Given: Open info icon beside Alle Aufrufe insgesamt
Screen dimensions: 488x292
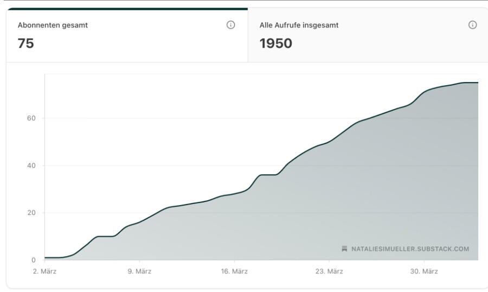Looking at the screenshot, I should (x=472, y=25).
